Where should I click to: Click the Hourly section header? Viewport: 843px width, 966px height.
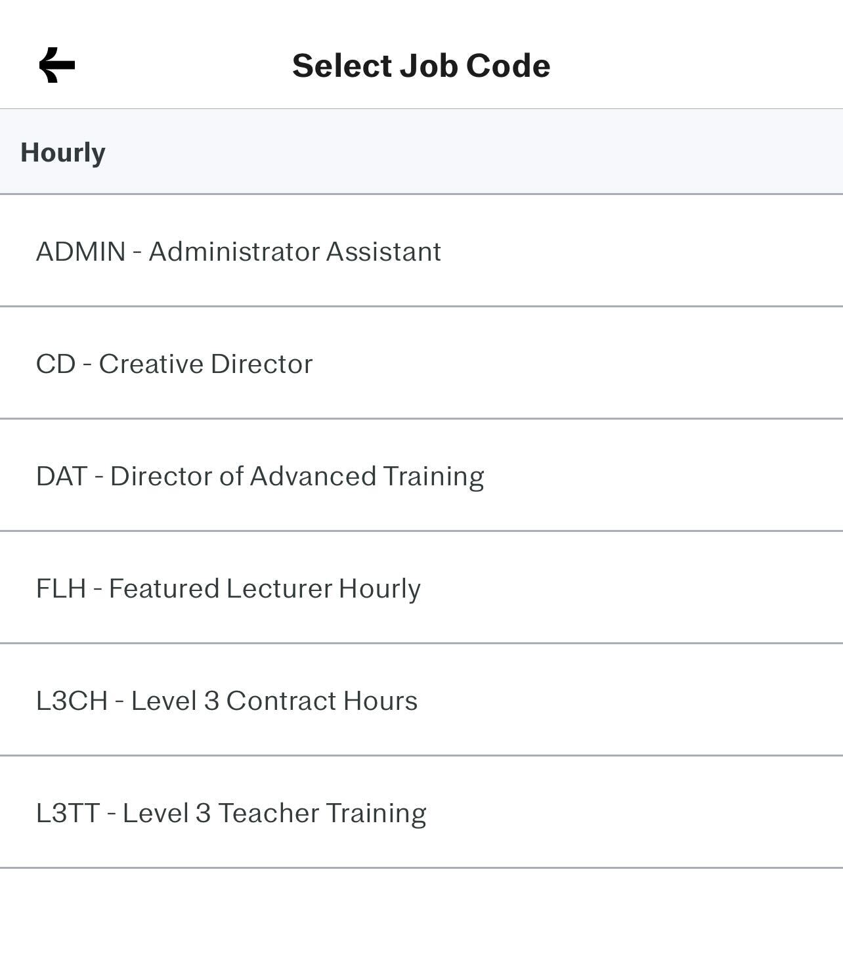(x=421, y=152)
